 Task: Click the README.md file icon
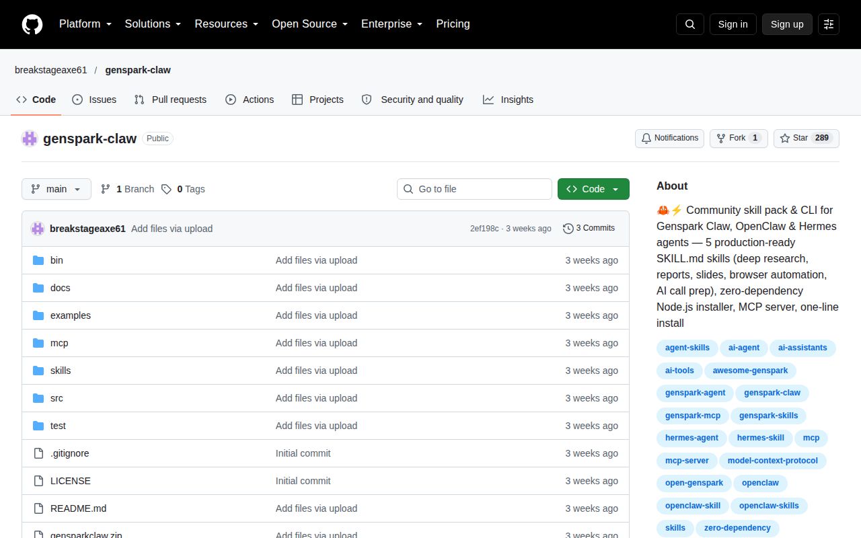38,508
